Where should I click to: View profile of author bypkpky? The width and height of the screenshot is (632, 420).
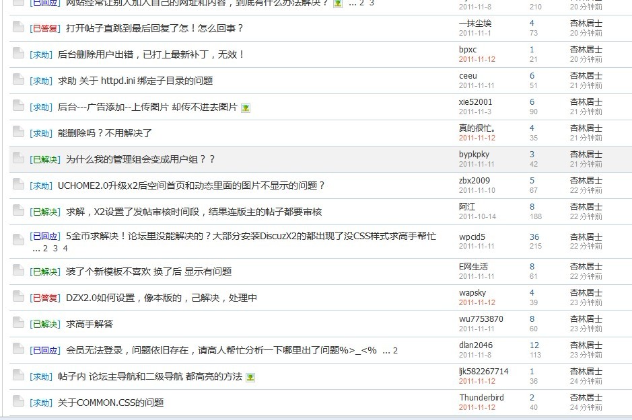coord(475,155)
